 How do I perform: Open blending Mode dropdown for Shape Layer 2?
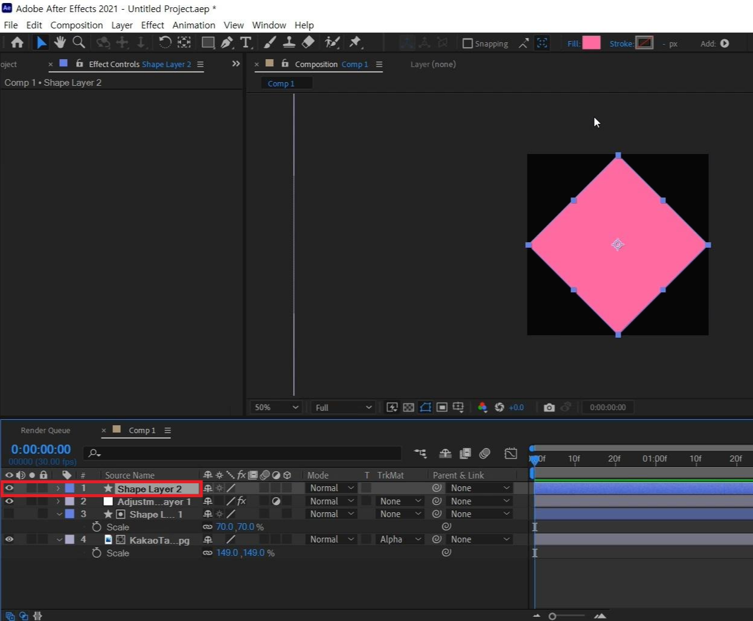[331, 488]
